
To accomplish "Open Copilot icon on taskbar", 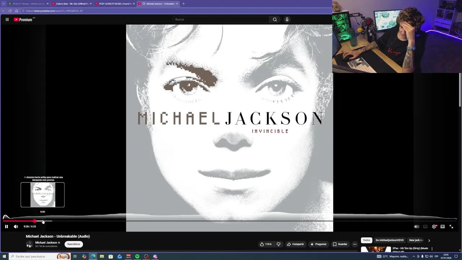I will (84, 256).
